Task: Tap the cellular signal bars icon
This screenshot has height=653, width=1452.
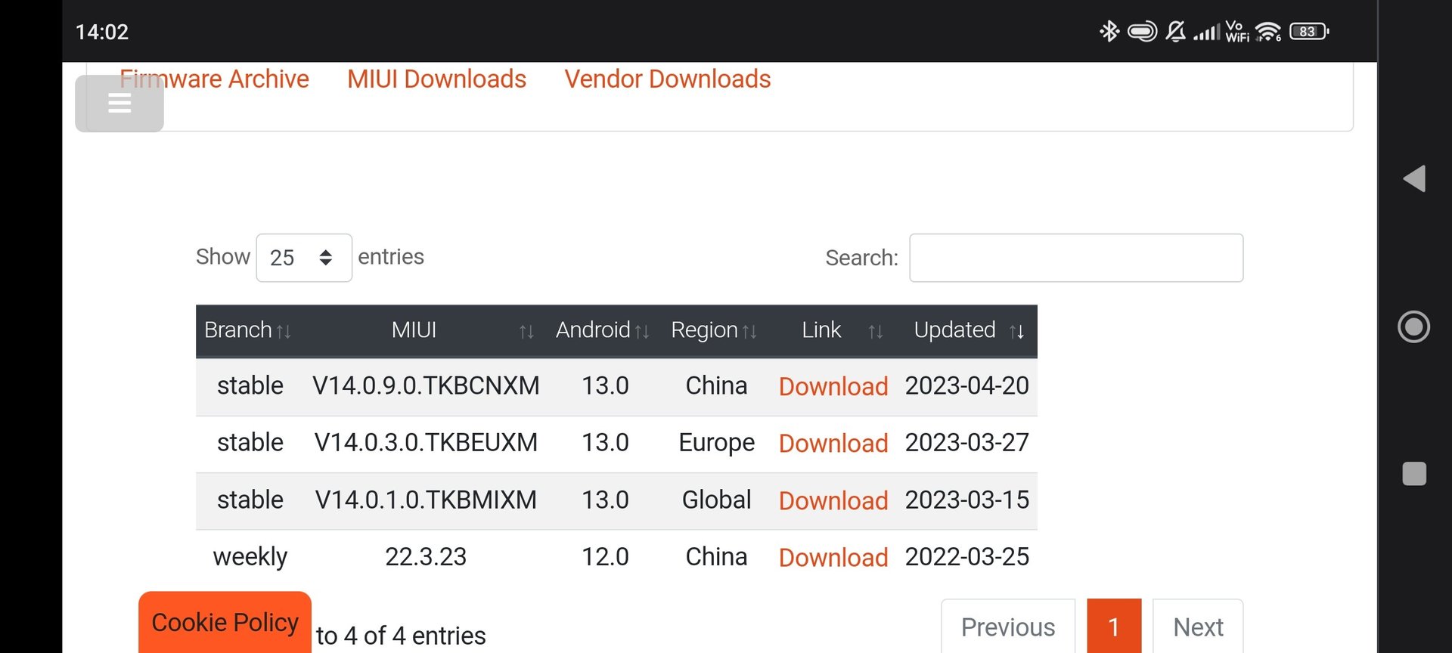Action: pyautogui.click(x=1206, y=32)
